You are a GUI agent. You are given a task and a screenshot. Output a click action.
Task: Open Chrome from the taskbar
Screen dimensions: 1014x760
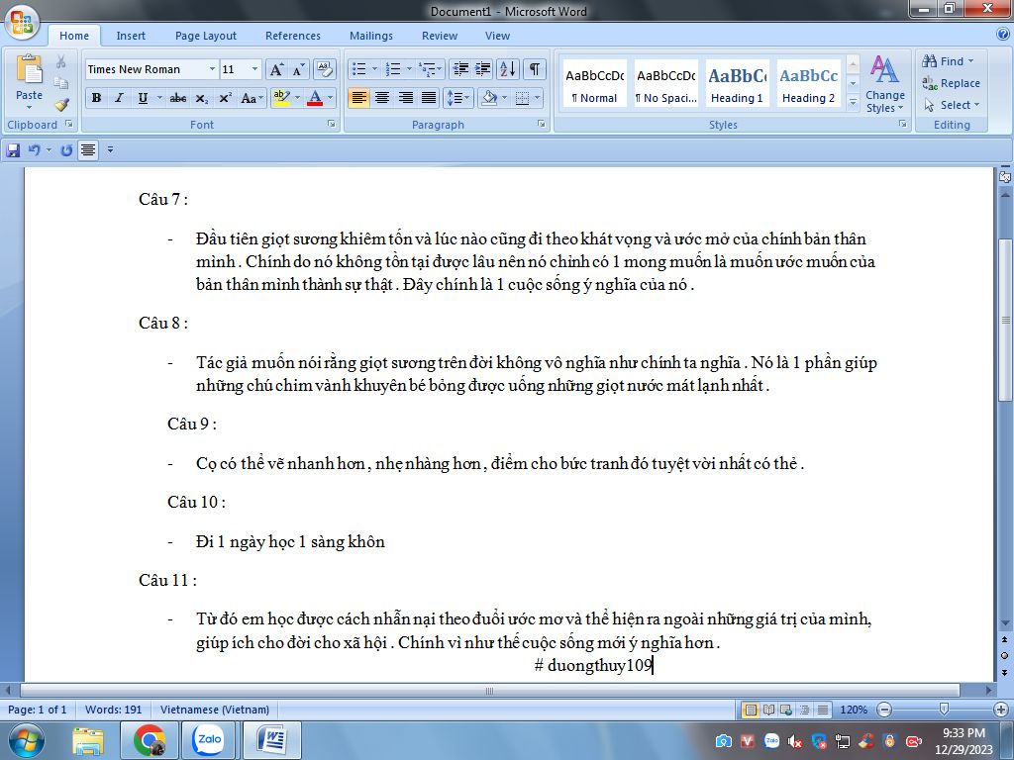150,740
